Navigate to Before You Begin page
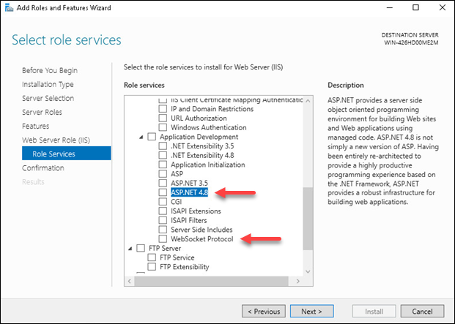This screenshot has height=324, width=455. [50, 70]
